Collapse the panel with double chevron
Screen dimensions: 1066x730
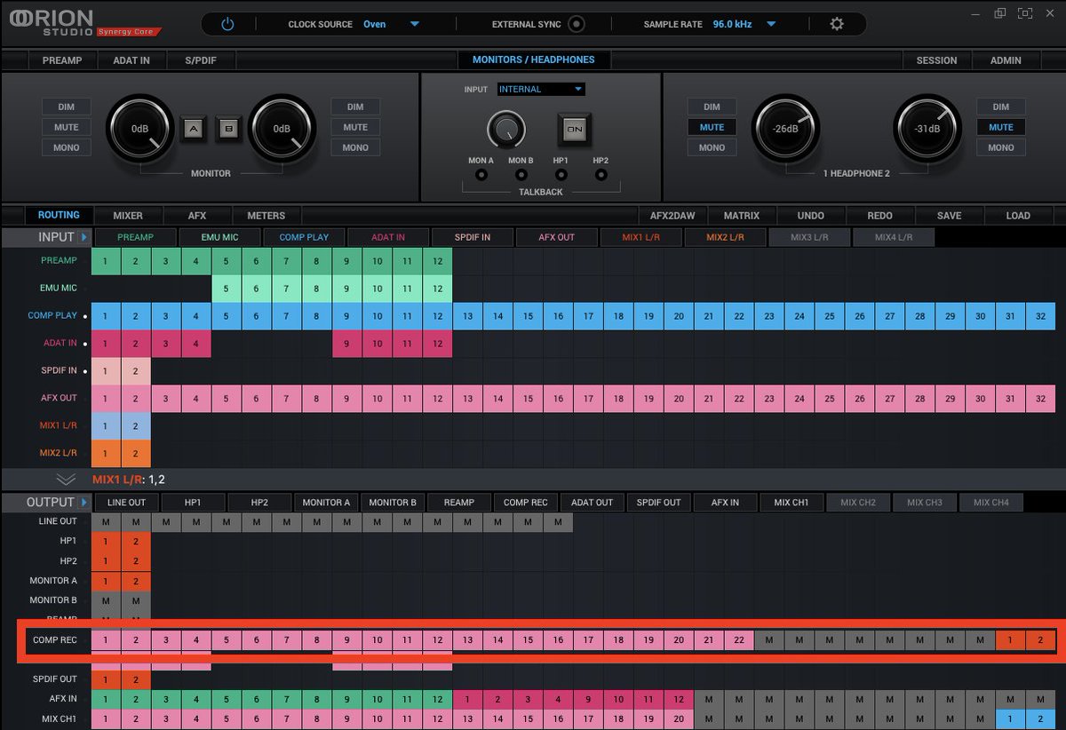click(66, 479)
